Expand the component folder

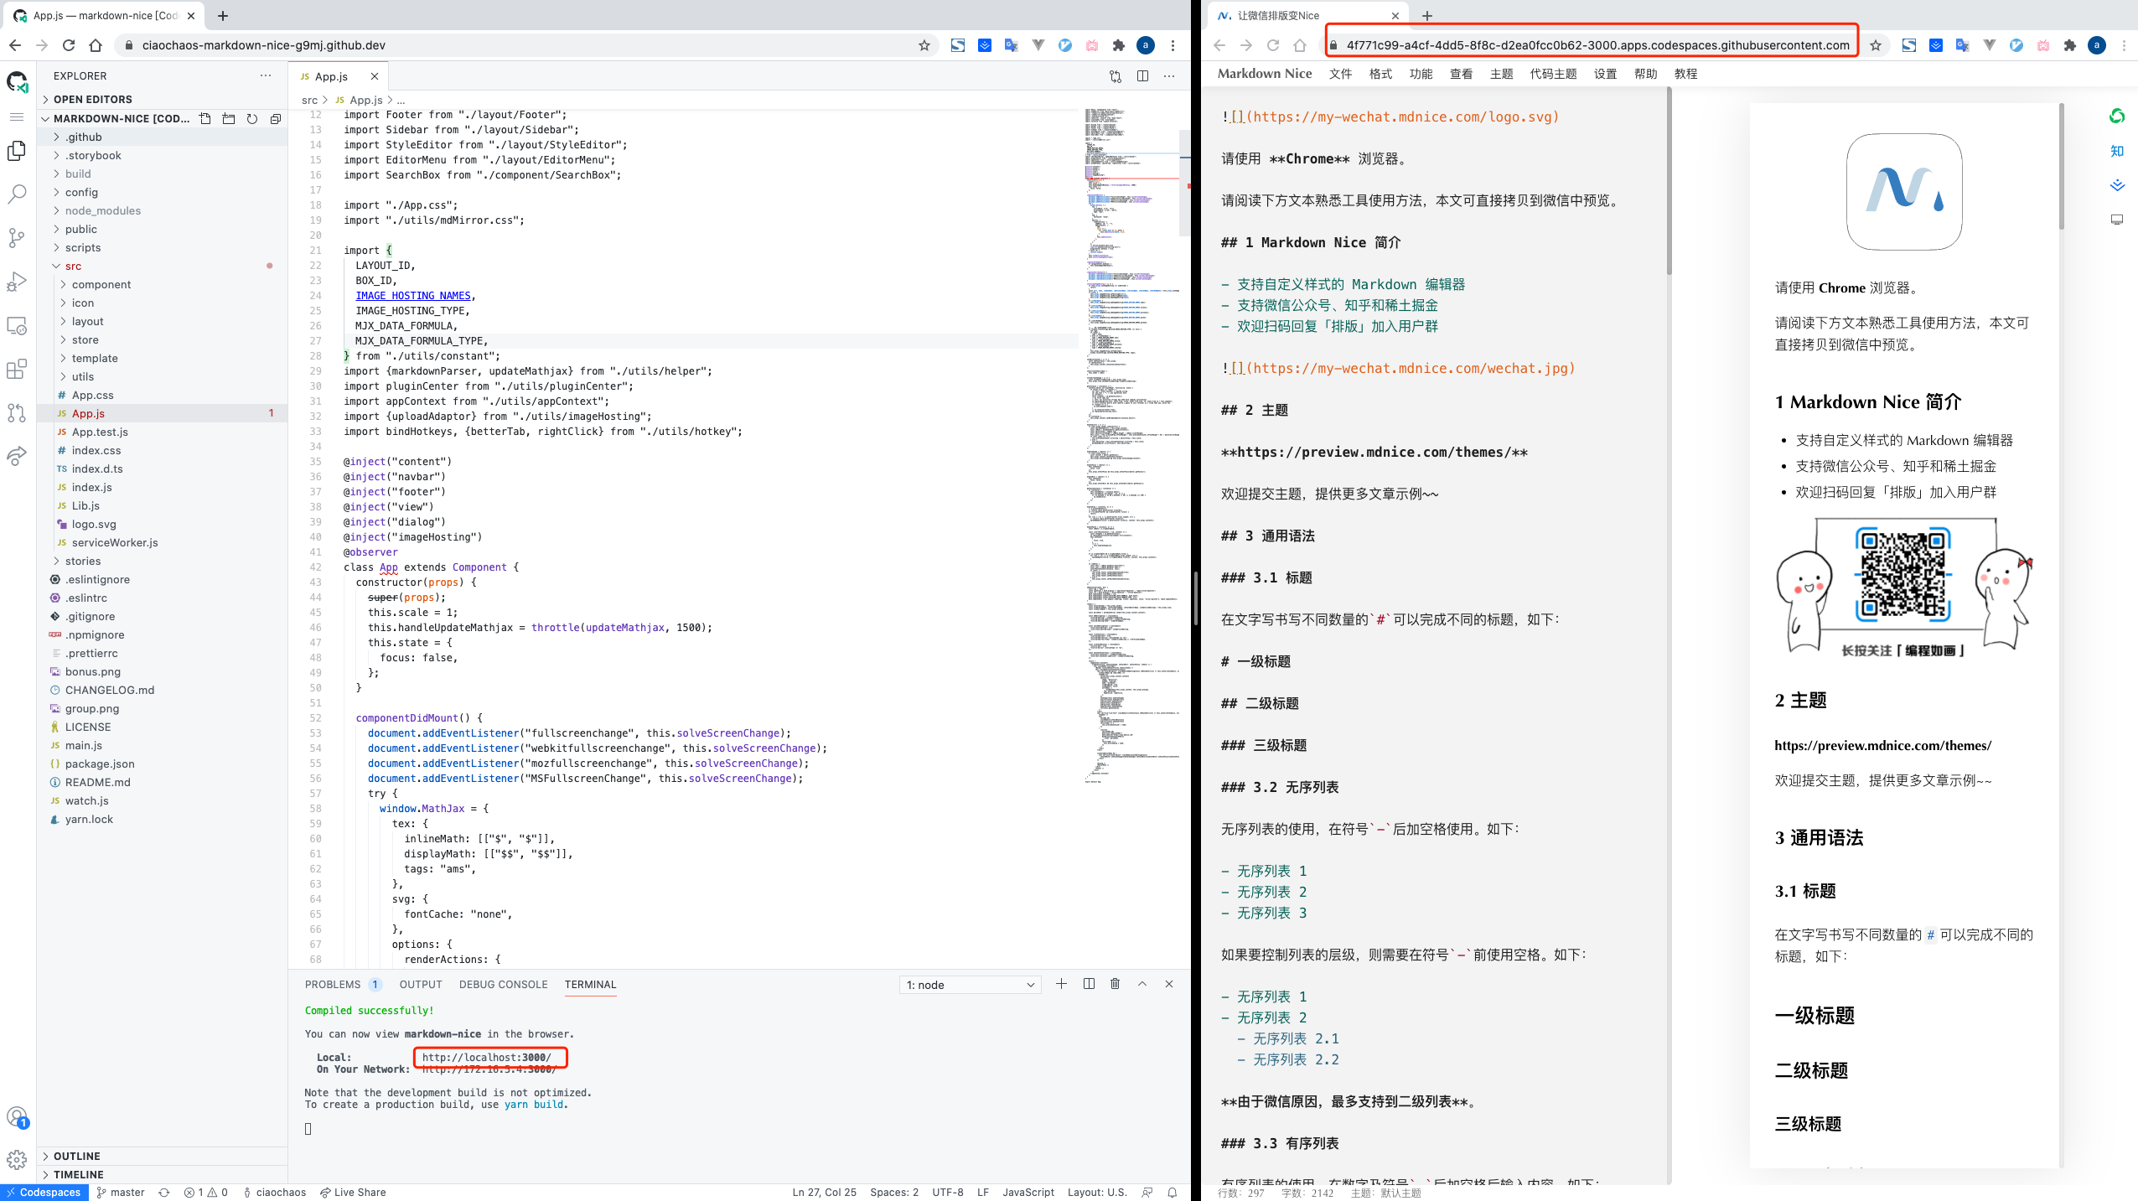coord(101,285)
